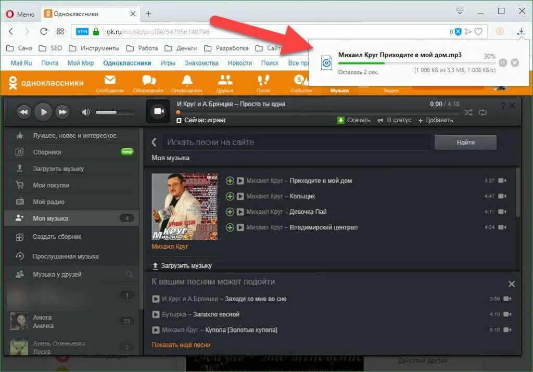The image size is (533, 372).
Task: Open player help question mark
Action: [x=503, y=106]
